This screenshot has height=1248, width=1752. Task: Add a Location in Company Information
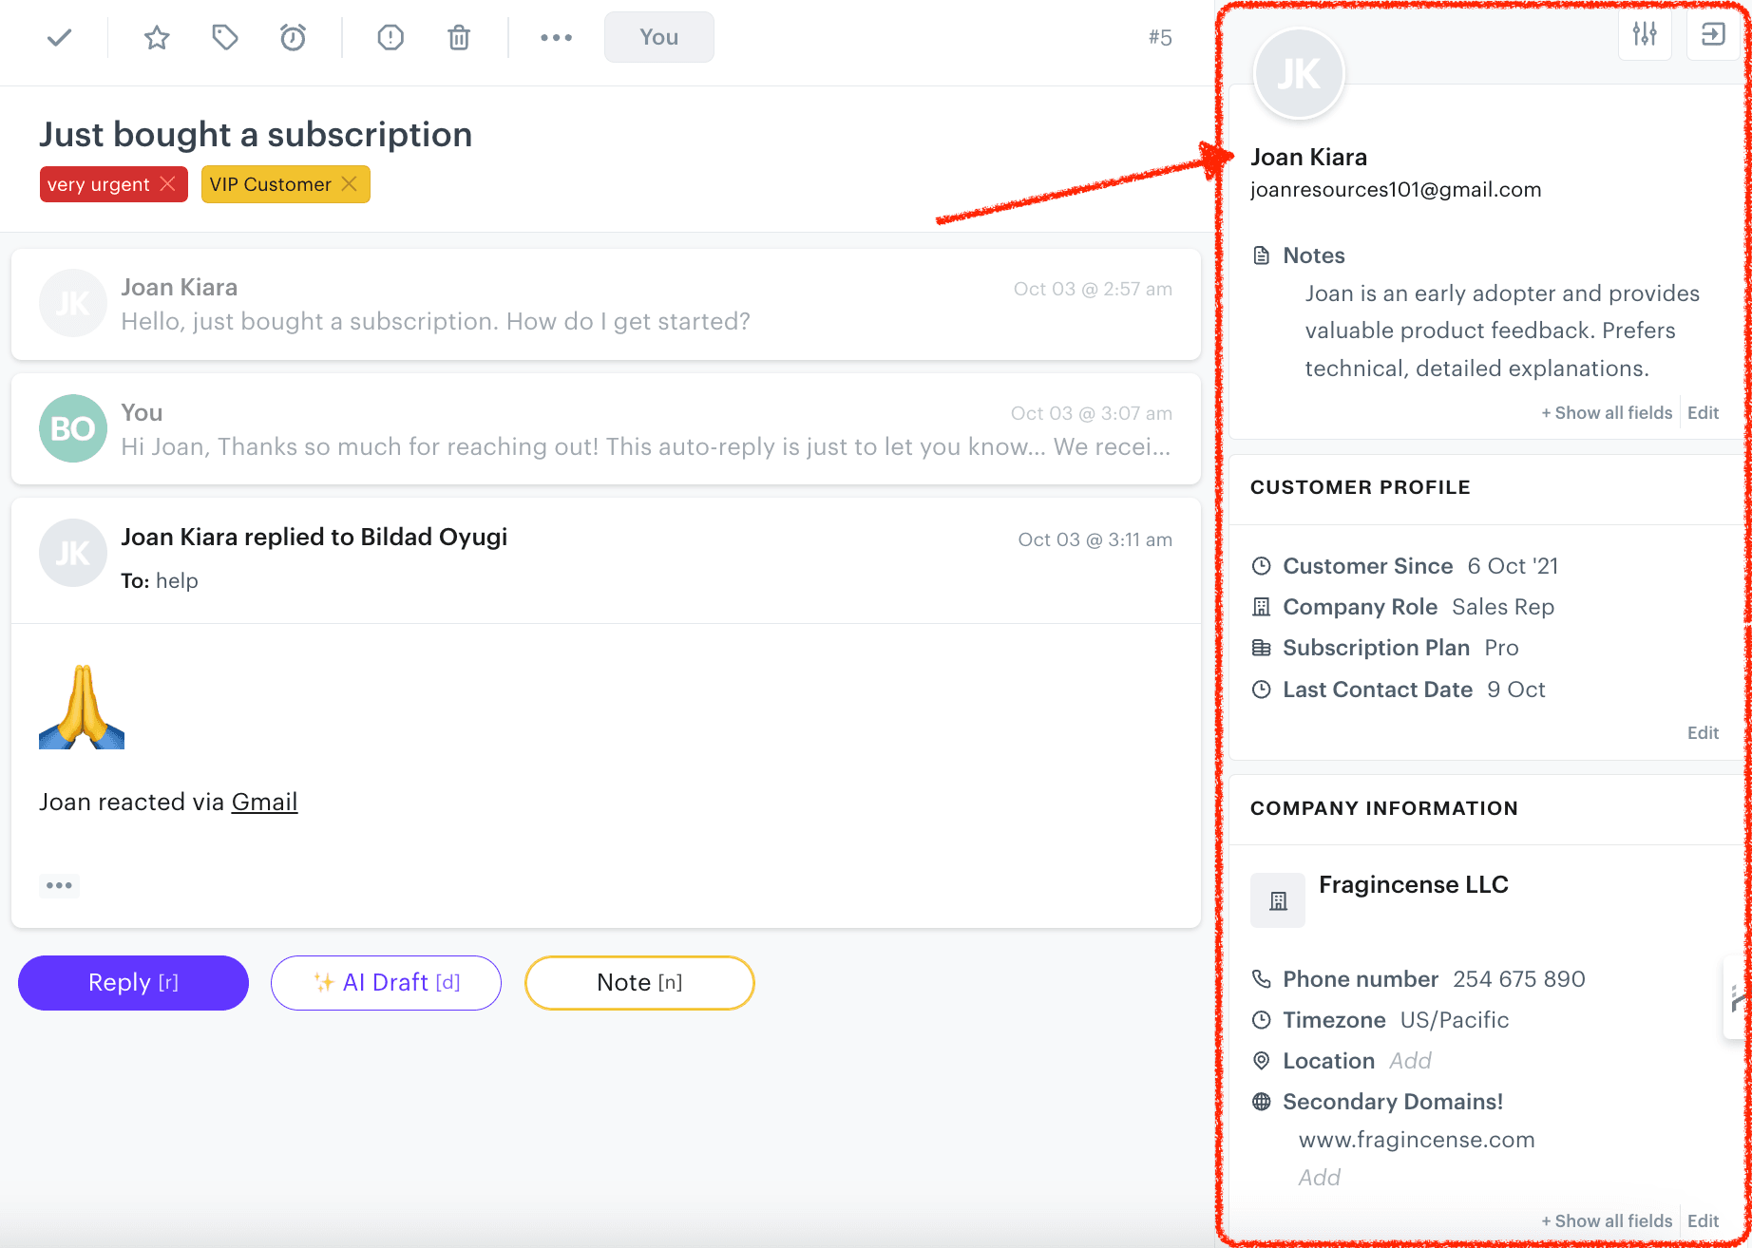coord(1409,1060)
